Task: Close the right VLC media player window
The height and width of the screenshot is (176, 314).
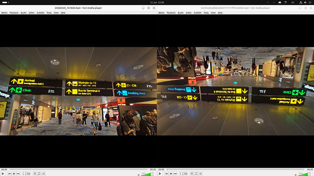Action: [x=311, y=8]
